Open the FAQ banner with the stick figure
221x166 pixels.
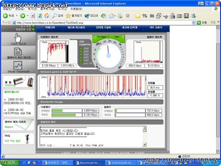click(x=19, y=139)
